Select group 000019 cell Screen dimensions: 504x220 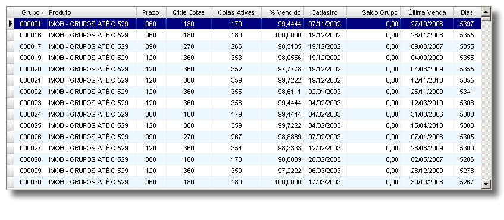pyautogui.click(x=31, y=58)
